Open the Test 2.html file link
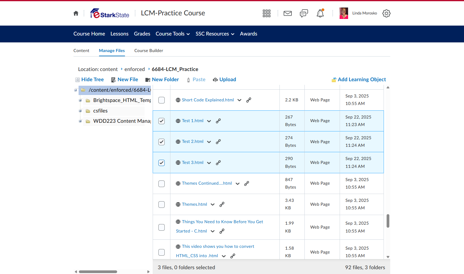This screenshot has height=274, width=464. pos(193,141)
